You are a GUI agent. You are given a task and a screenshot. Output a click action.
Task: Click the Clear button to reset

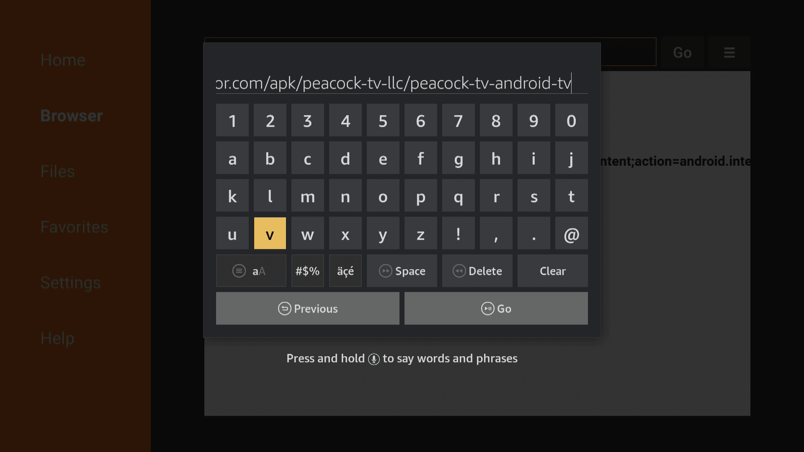click(x=553, y=270)
